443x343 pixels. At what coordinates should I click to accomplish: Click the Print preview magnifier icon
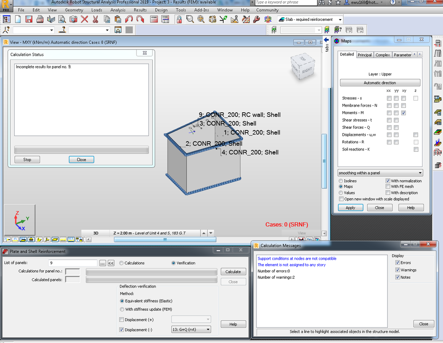[62, 19]
